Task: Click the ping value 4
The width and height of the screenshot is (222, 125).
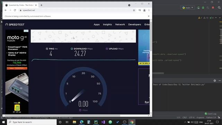Action: (x=51, y=53)
